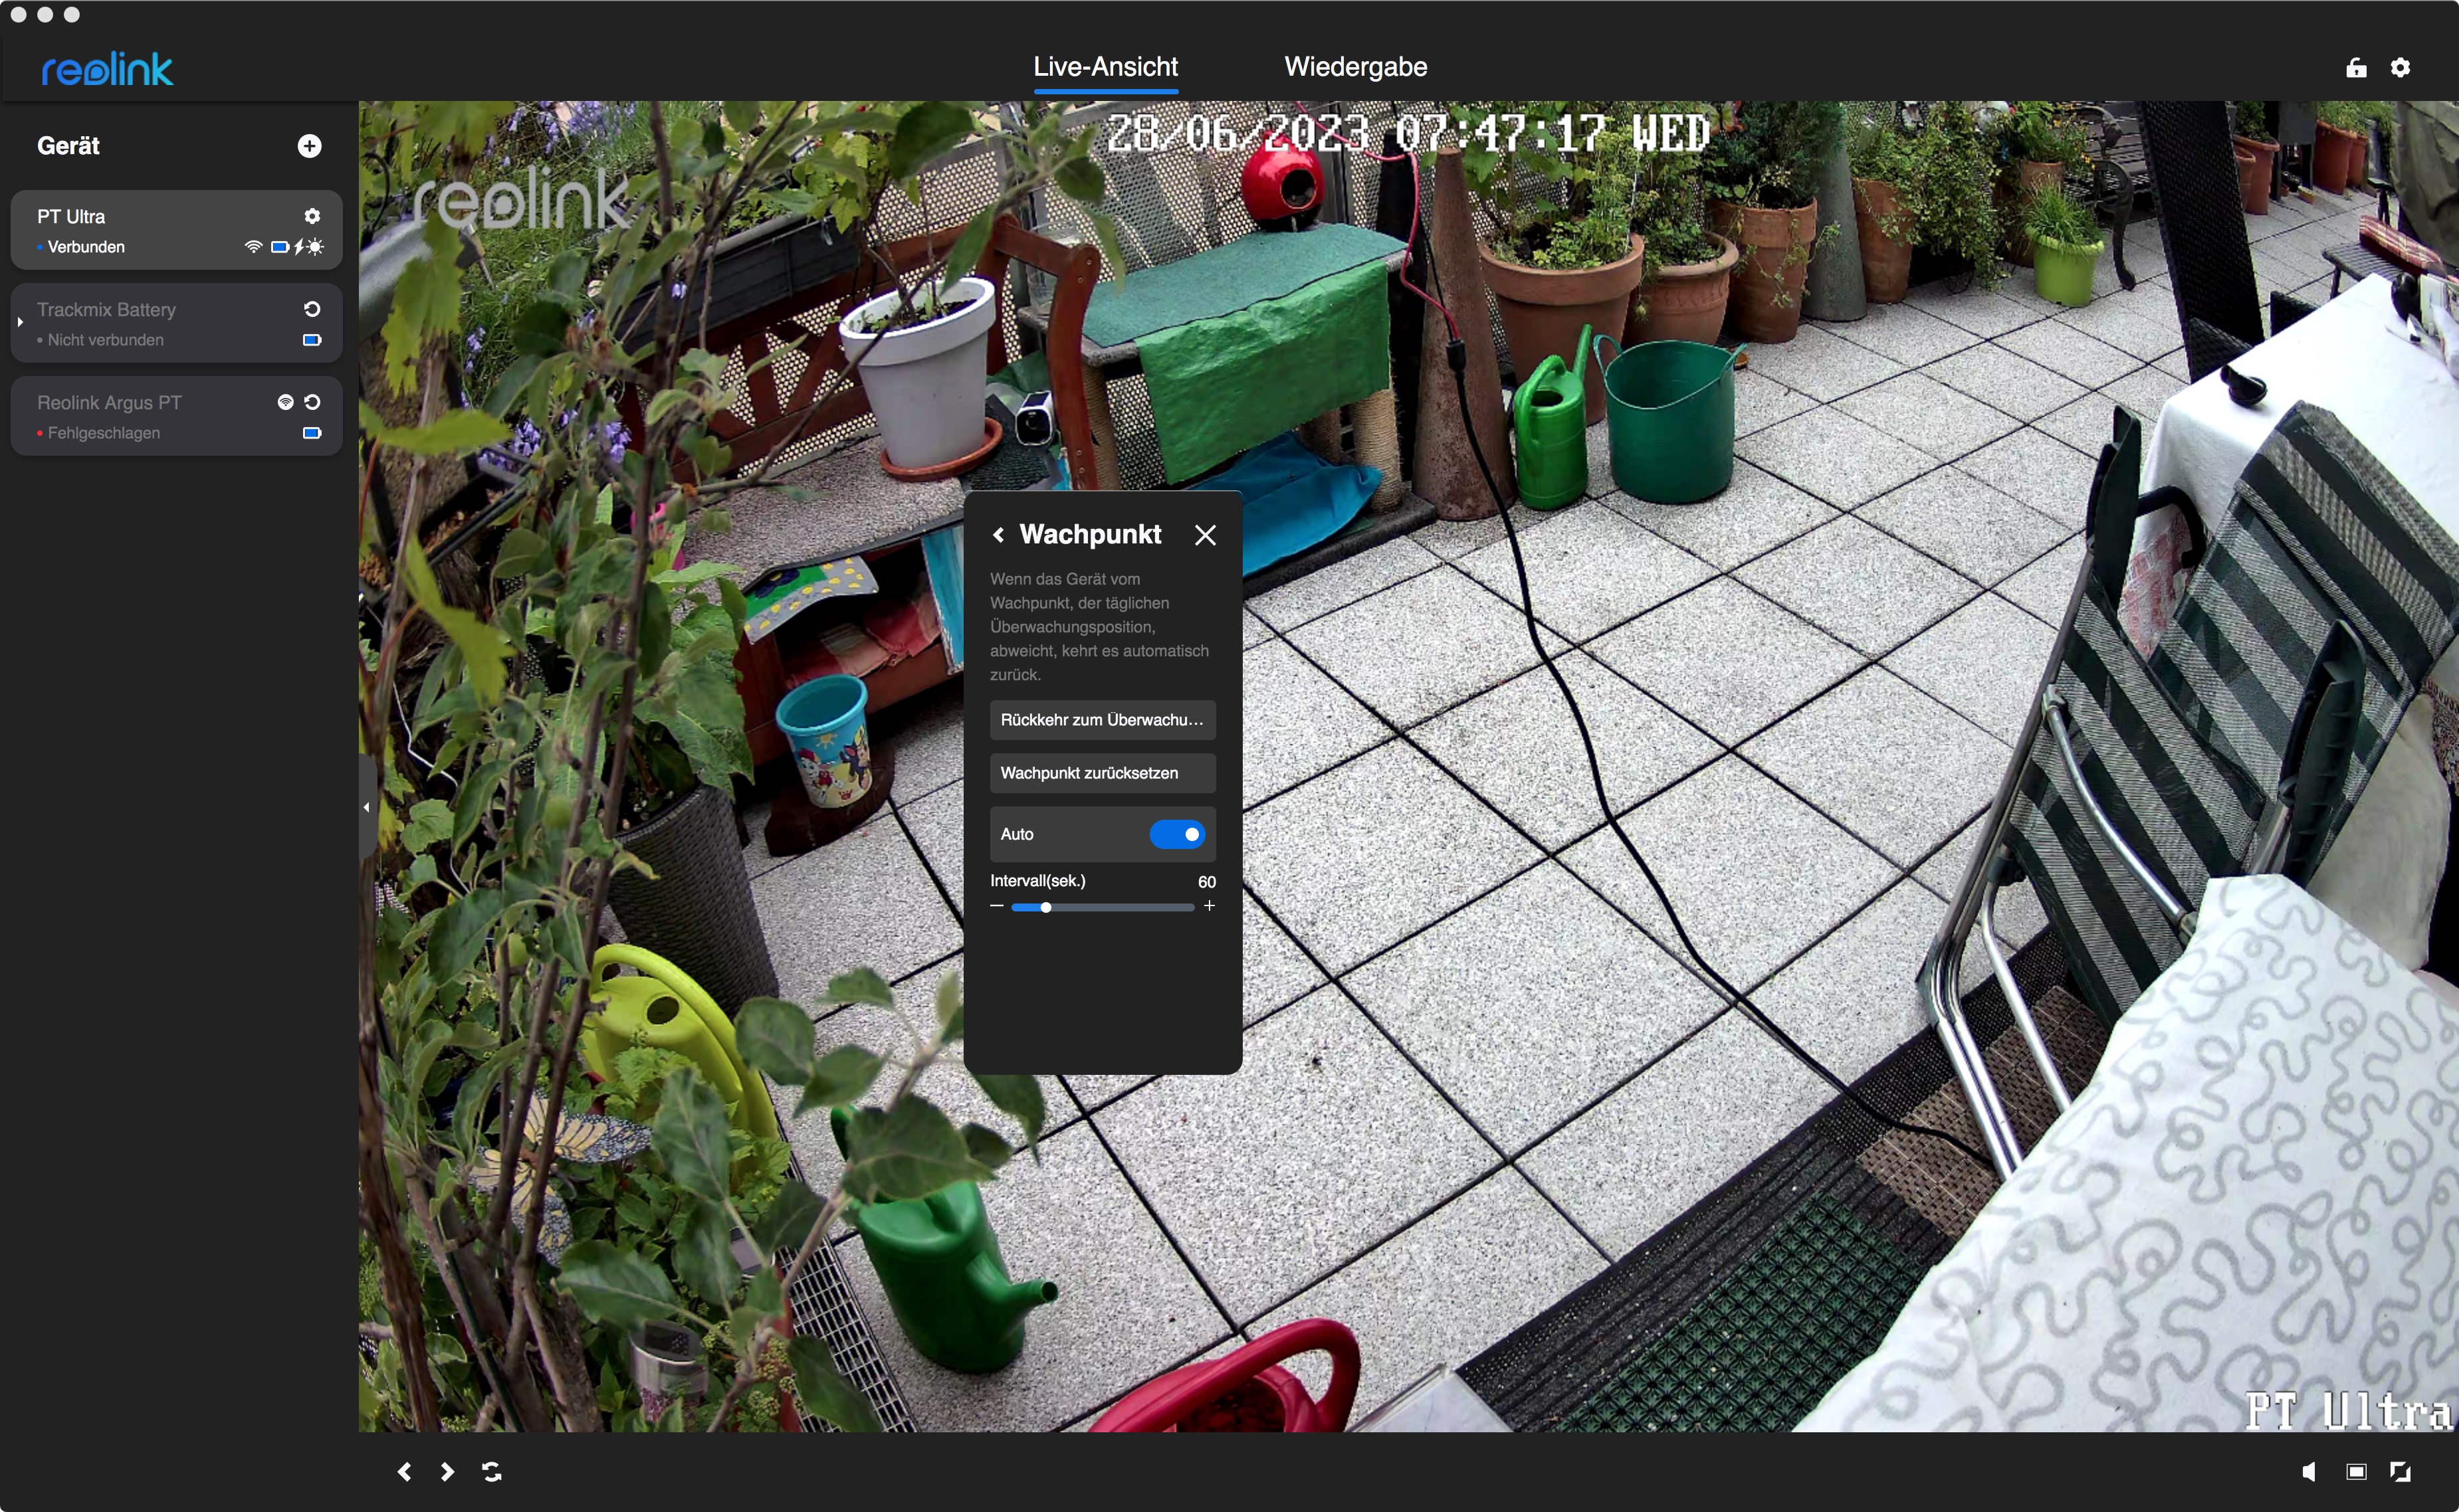The height and width of the screenshot is (1512, 2459).
Task: Refresh the live view with cycle icon
Action: 491,1471
